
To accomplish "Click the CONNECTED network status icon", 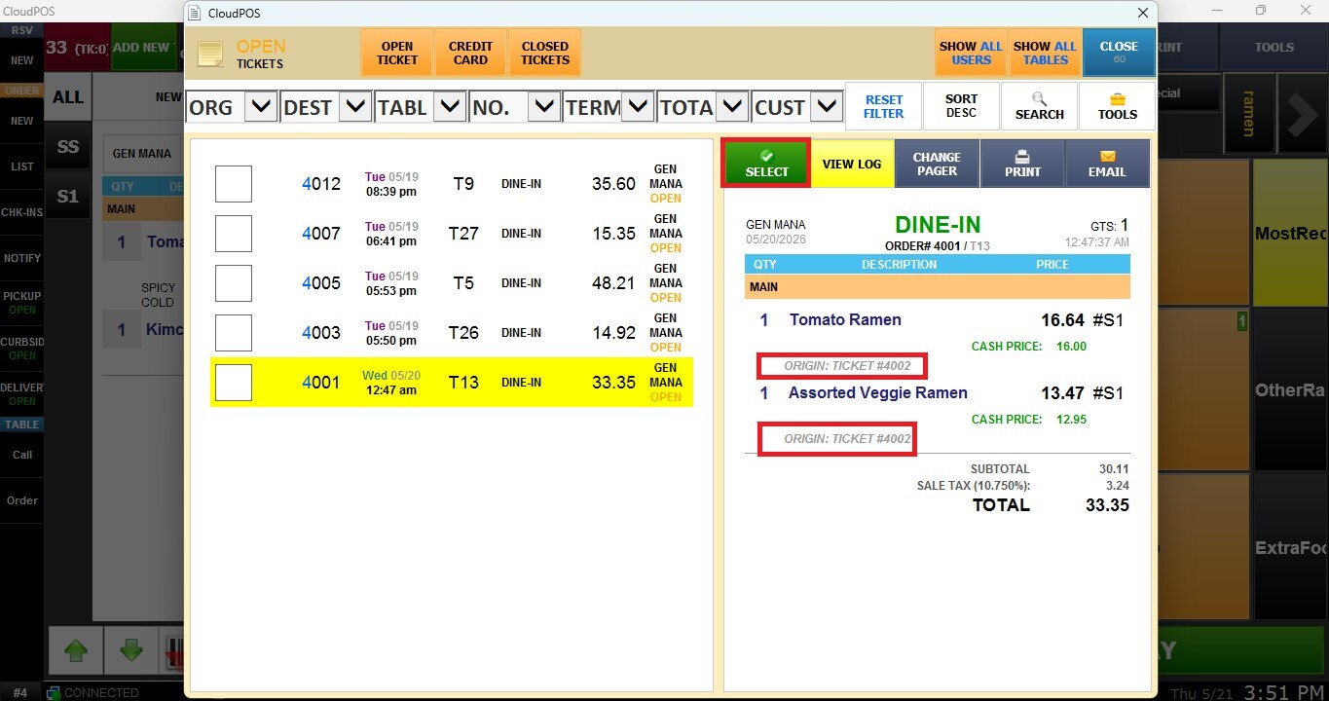I will (x=54, y=693).
